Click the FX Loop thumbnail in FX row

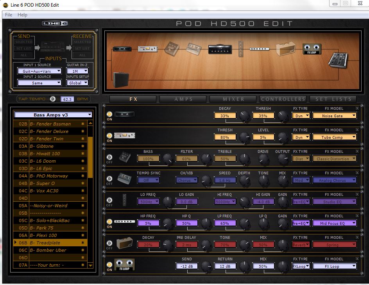tap(124, 265)
